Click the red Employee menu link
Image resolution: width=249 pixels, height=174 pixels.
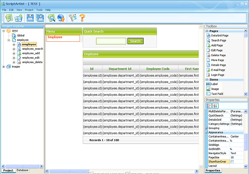tap(55, 37)
